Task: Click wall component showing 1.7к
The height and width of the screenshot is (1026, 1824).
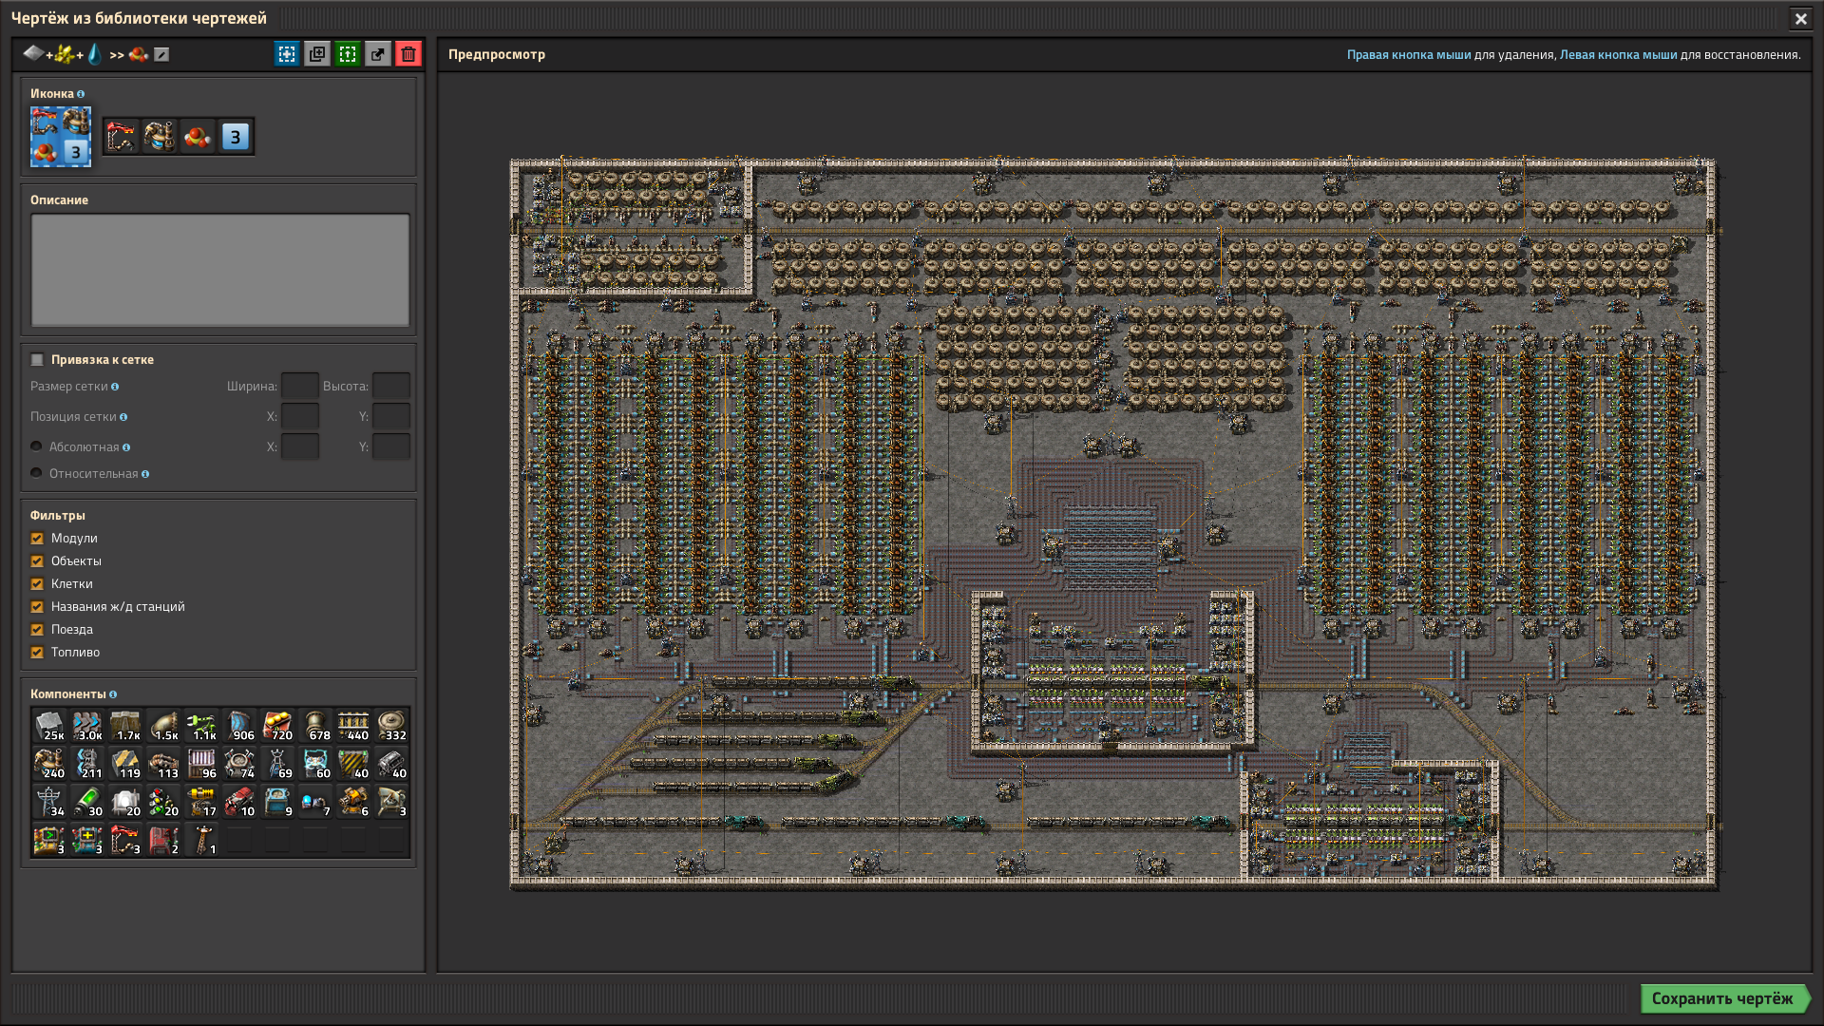Action: pos(125,726)
